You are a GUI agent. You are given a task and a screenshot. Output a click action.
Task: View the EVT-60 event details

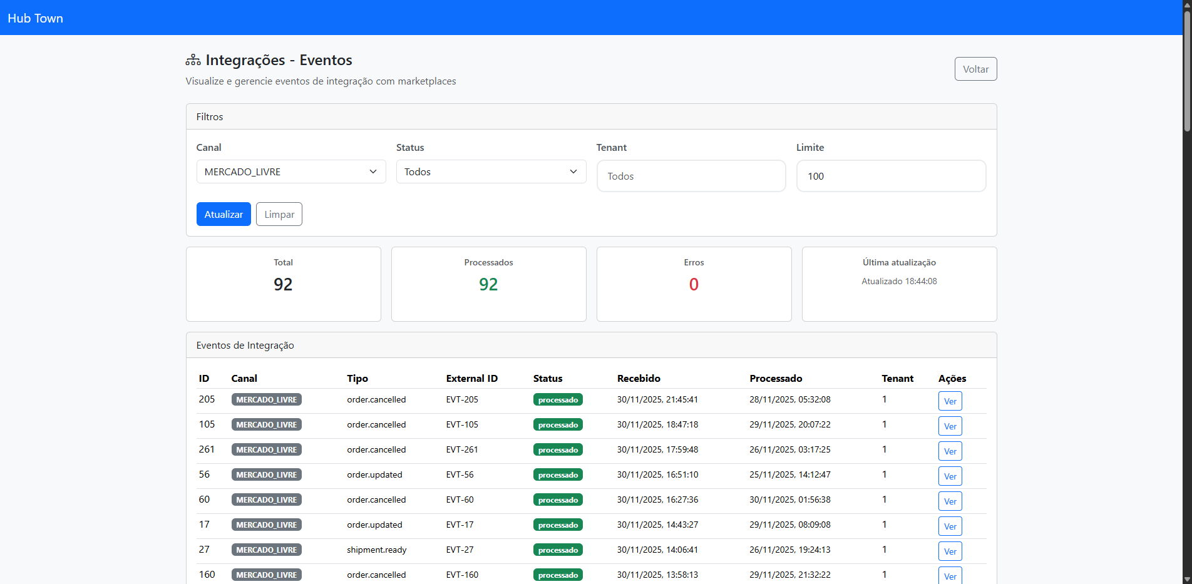tap(949, 501)
